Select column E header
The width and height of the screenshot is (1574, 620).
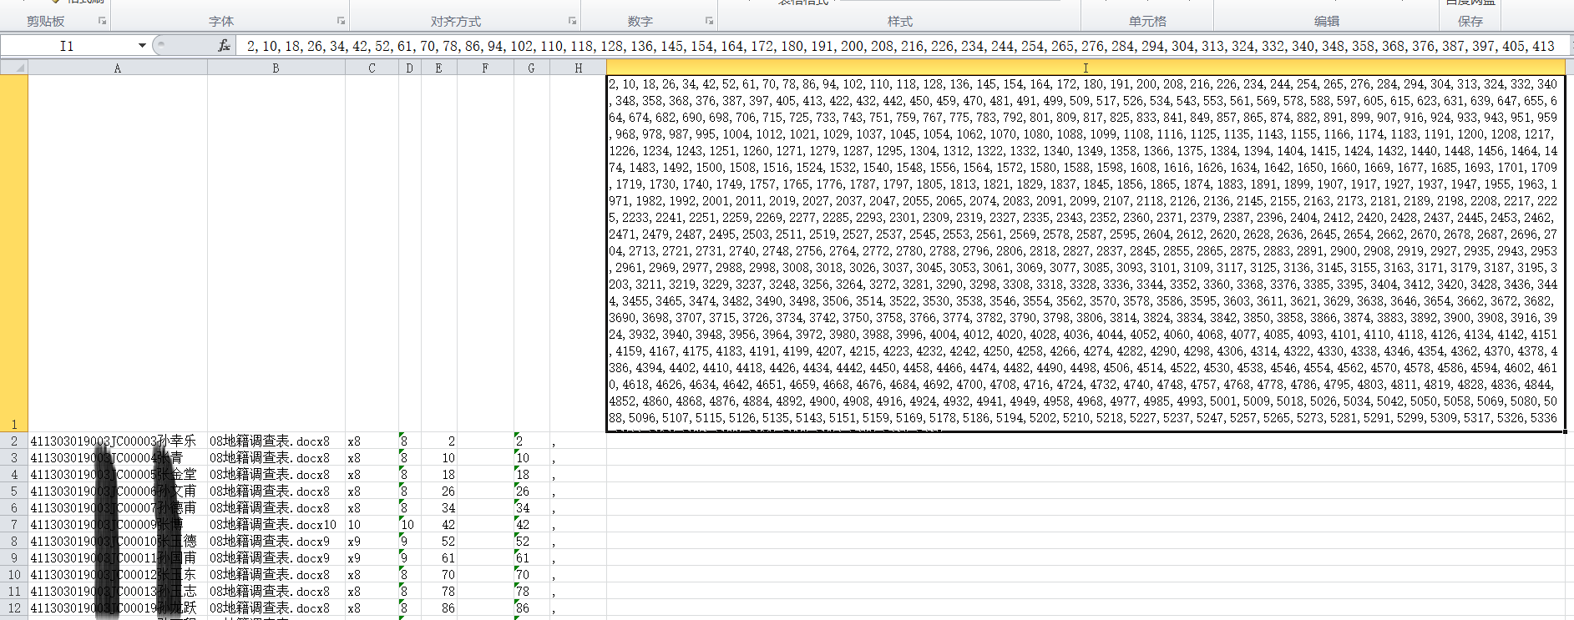coord(438,68)
